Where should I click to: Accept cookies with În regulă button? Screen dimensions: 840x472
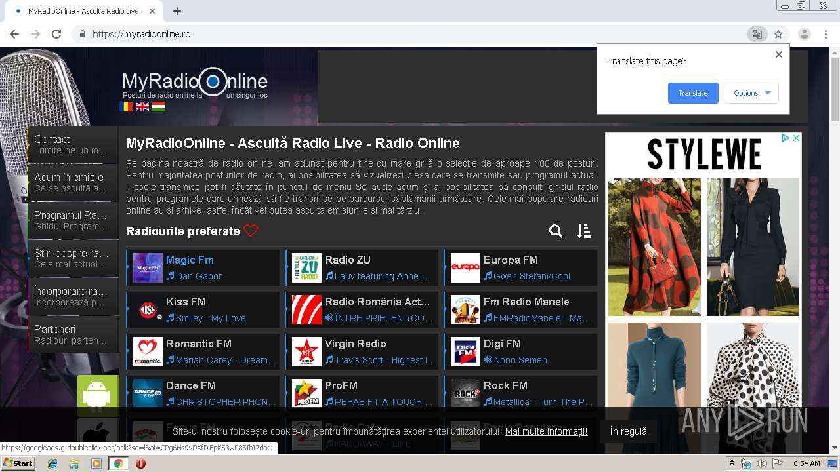pyautogui.click(x=628, y=431)
